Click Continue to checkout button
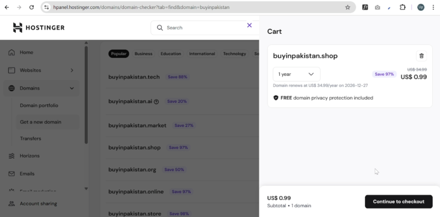This screenshot has height=217, width=440. (x=398, y=202)
